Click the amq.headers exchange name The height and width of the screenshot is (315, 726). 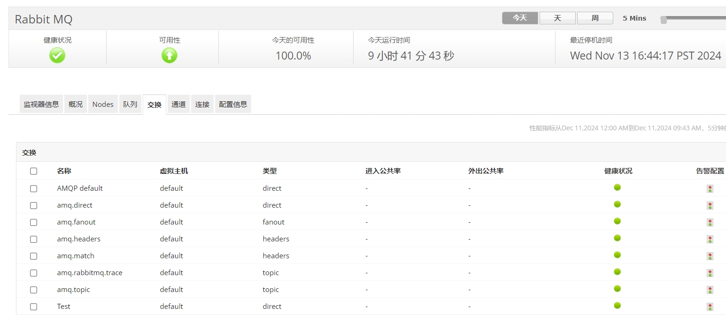point(78,239)
